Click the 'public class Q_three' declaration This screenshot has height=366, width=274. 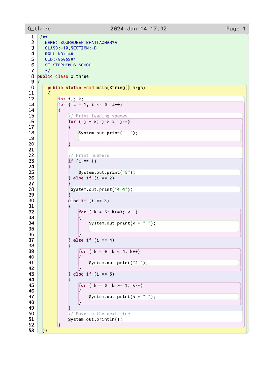(x=63, y=76)
